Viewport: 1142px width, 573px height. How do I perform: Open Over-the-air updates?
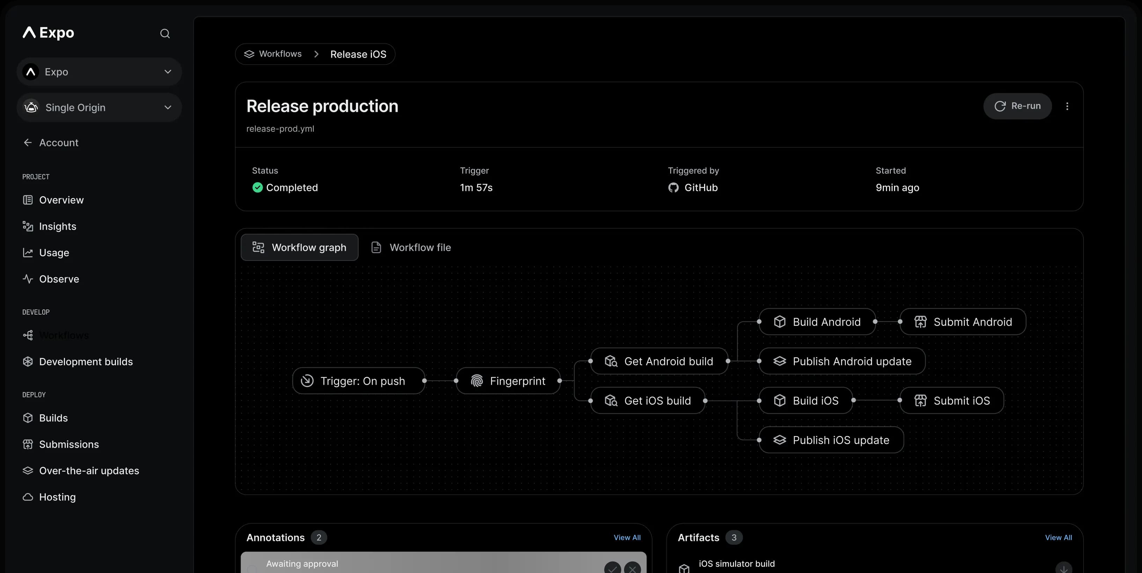[81, 471]
